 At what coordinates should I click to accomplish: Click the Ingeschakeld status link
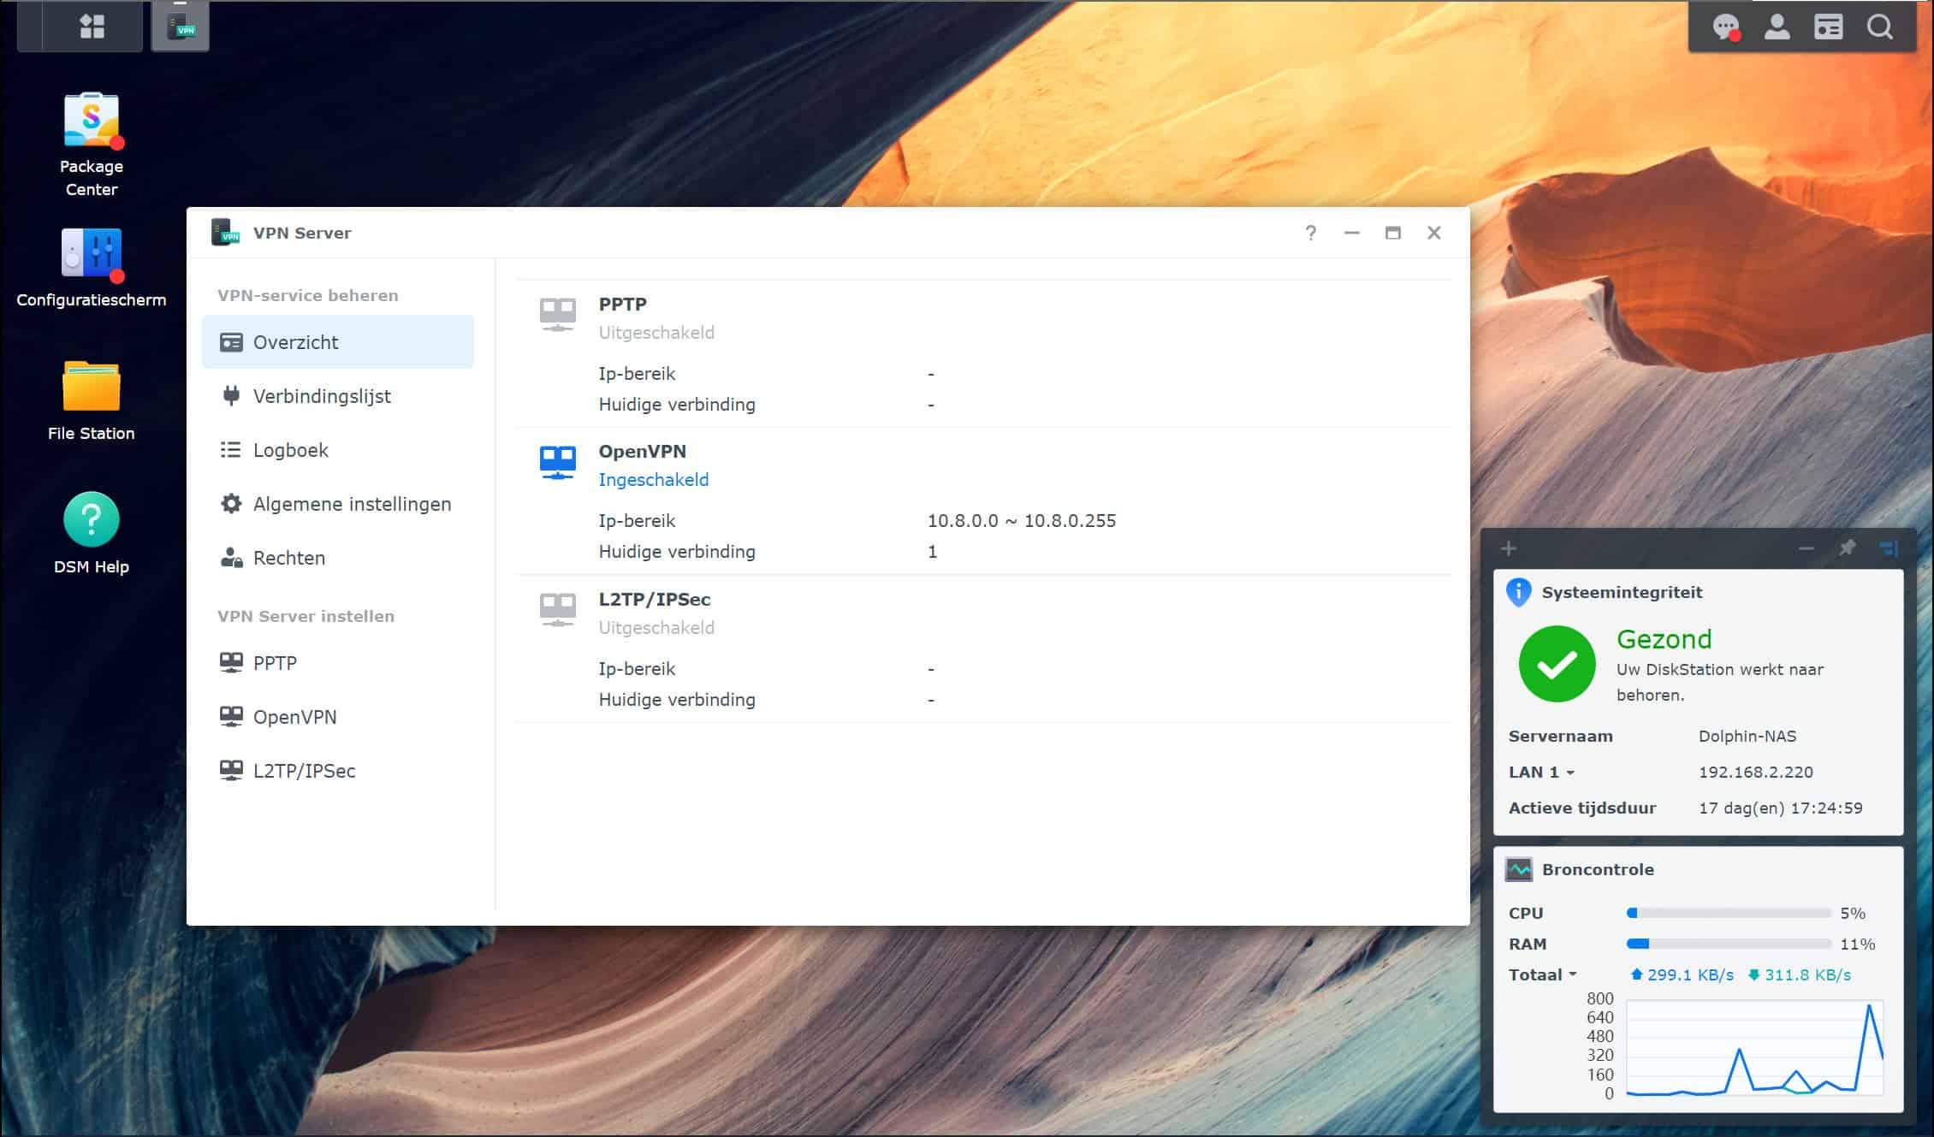tap(654, 480)
